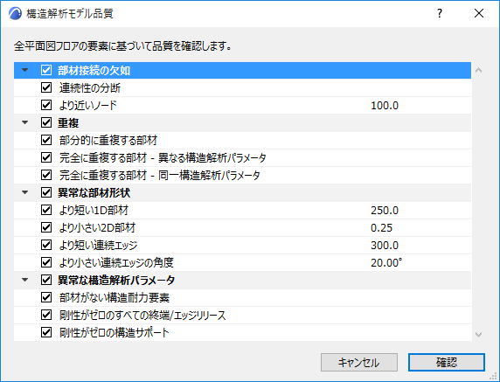This screenshot has height=382, width=500.
Task: Click the dialog resize grip corner
Action: 493,376
